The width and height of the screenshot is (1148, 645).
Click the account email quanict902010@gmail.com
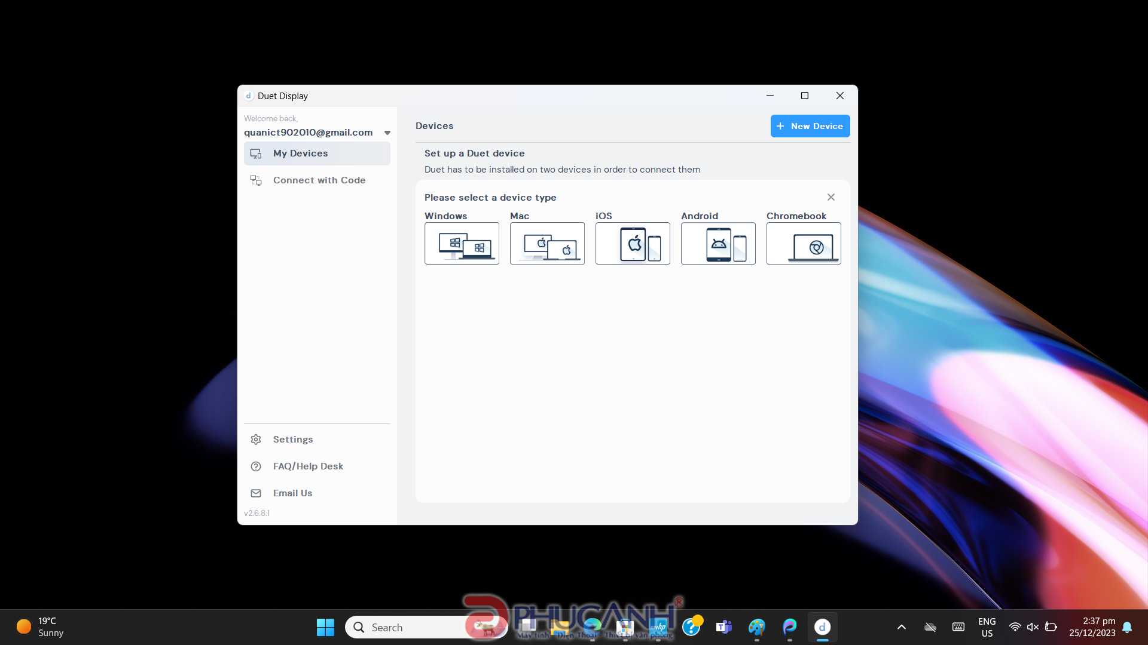point(308,133)
